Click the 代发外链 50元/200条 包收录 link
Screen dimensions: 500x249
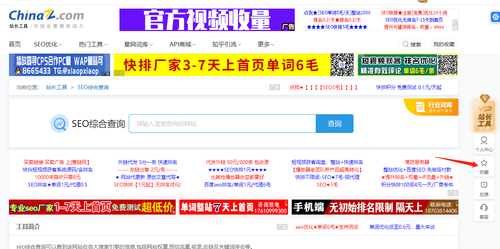237,162
